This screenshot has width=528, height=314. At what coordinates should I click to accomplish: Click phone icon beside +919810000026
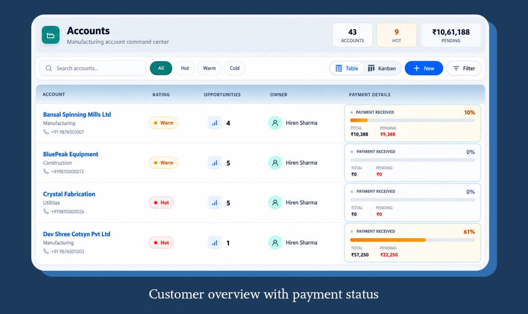[46, 211]
